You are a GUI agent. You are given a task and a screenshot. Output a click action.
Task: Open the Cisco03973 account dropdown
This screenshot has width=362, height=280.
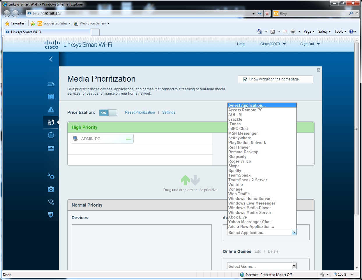[273, 44]
